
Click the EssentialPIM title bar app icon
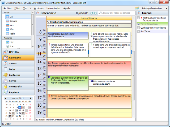click(x=3, y=3)
